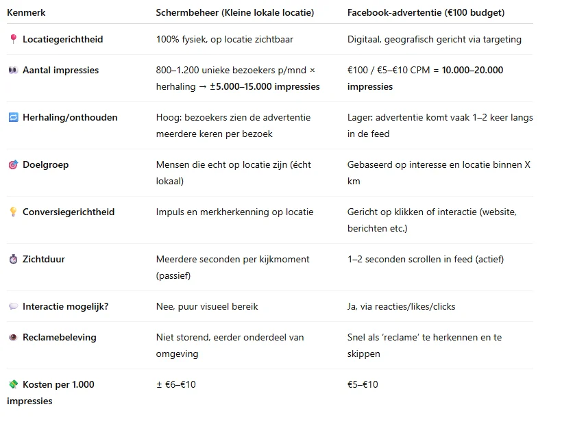
Task: Click the speech bubble icon beside Interactie mogelijk?
Action: pyautogui.click(x=13, y=306)
